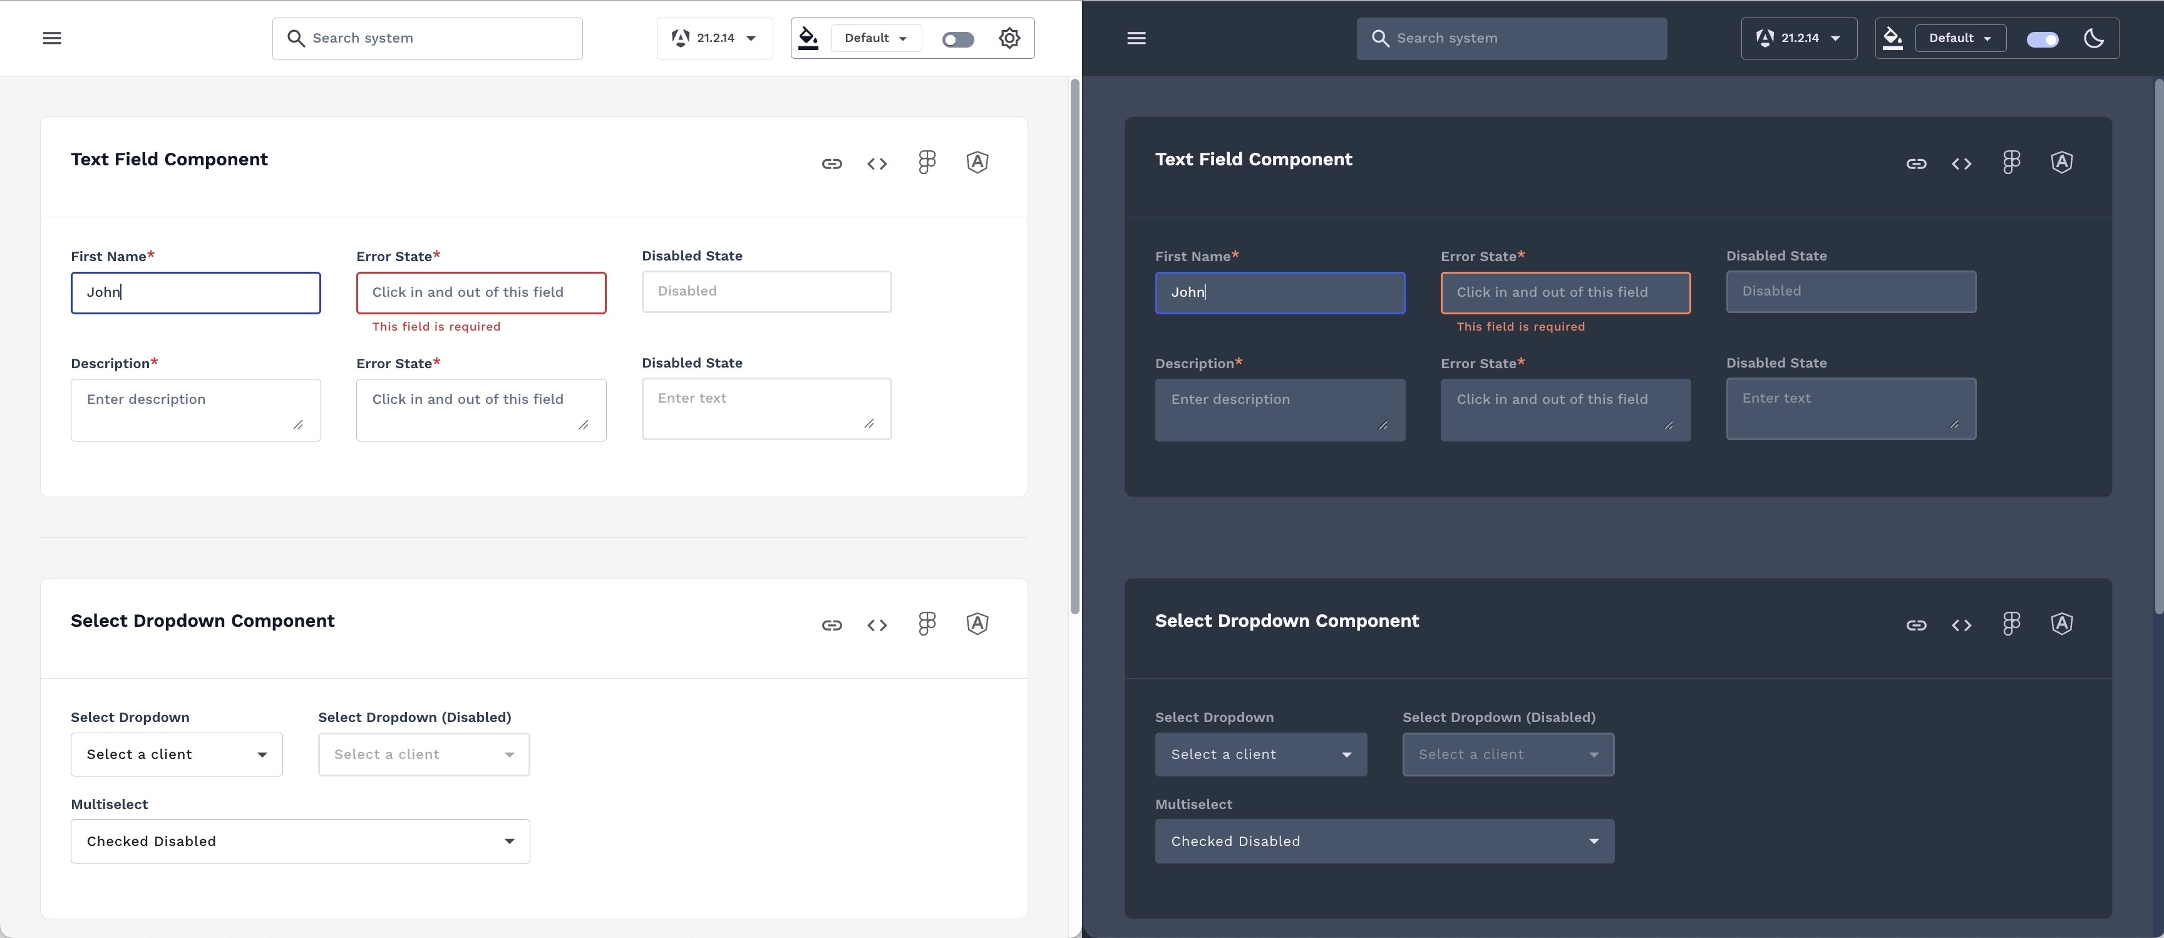Open the 21.2.14 version dropdown in light window
The height and width of the screenshot is (938, 2164).
[715, 38]
